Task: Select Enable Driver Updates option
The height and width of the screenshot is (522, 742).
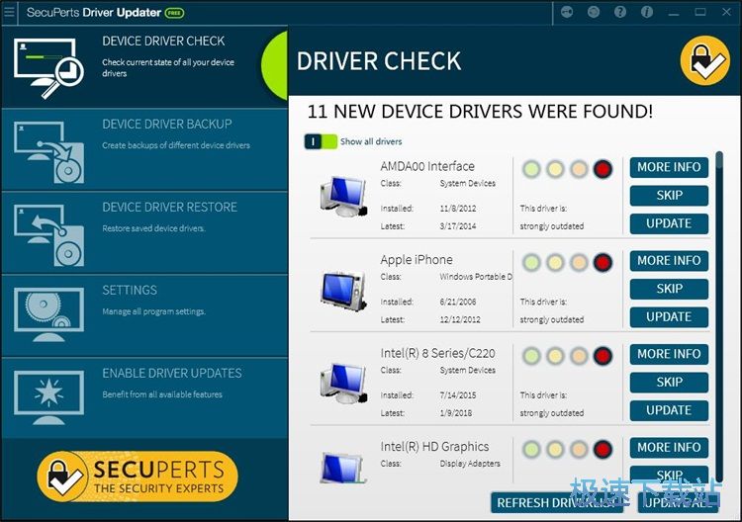Action: coord(143,395)
